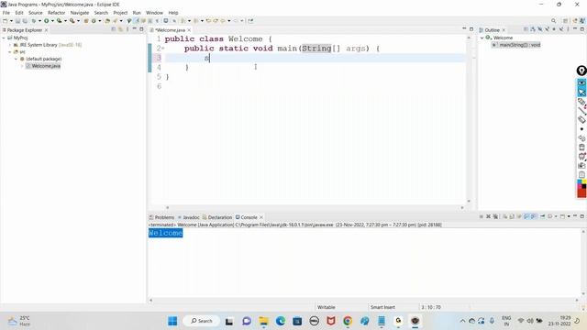Viewport: 587px width, 330px height.
Task: Switch to the Declaration tab
Action: (x=217, y=217)
